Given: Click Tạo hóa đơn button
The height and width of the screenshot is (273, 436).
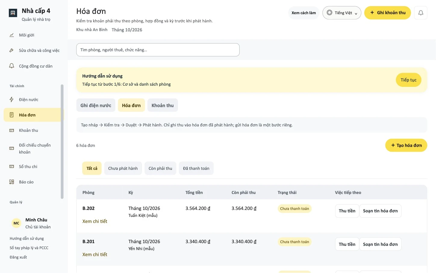Looking at the screenshot, I should pyautogui.click(x=406, y=145).
